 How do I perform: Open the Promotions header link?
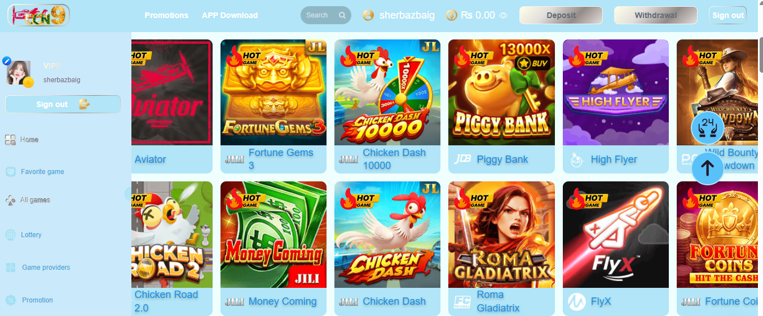click(x=166, y=16)
